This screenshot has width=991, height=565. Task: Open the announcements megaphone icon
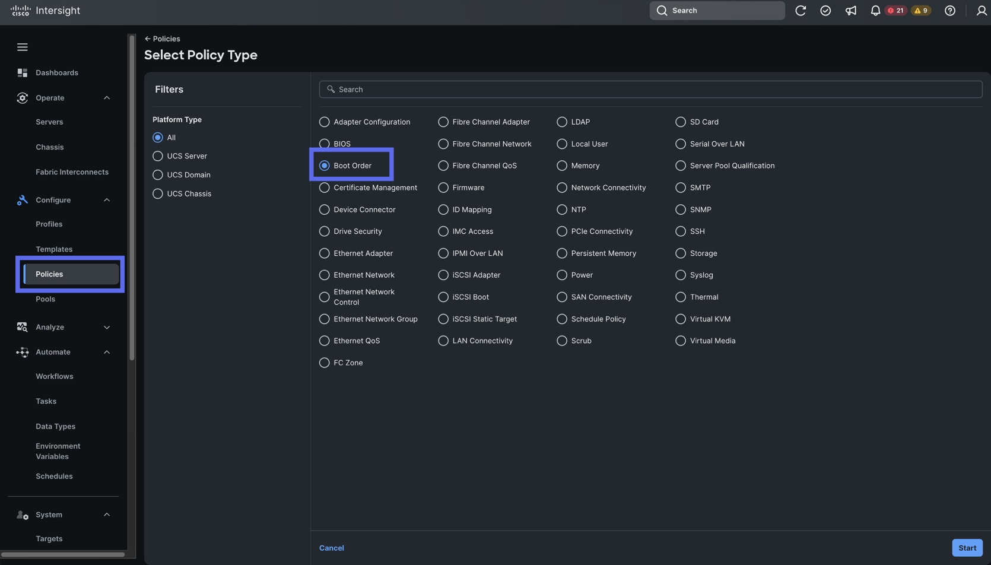[850, 11]
